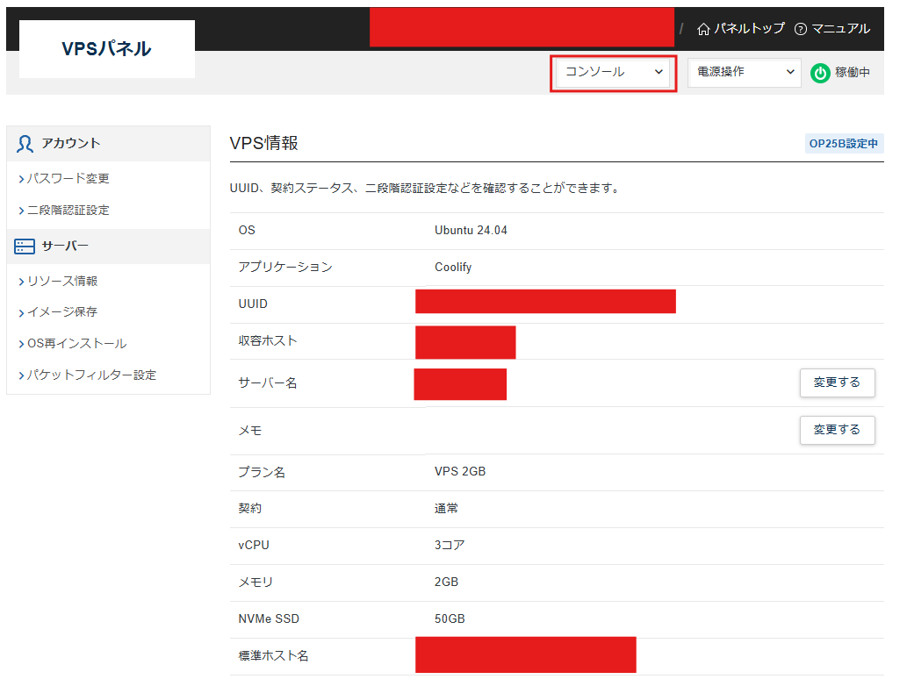Click the アカウント section header
The height and width of the screenshot is (679, 907).
[108, 143]
